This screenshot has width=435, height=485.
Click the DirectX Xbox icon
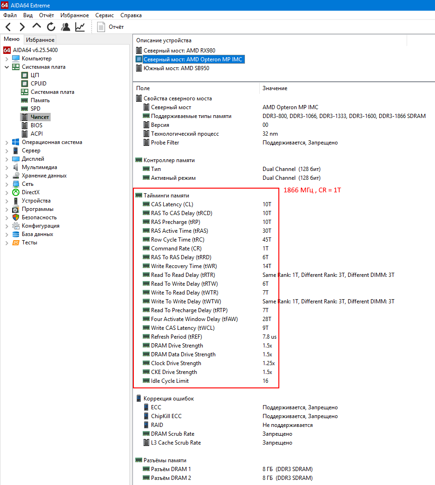click(16, 192)
